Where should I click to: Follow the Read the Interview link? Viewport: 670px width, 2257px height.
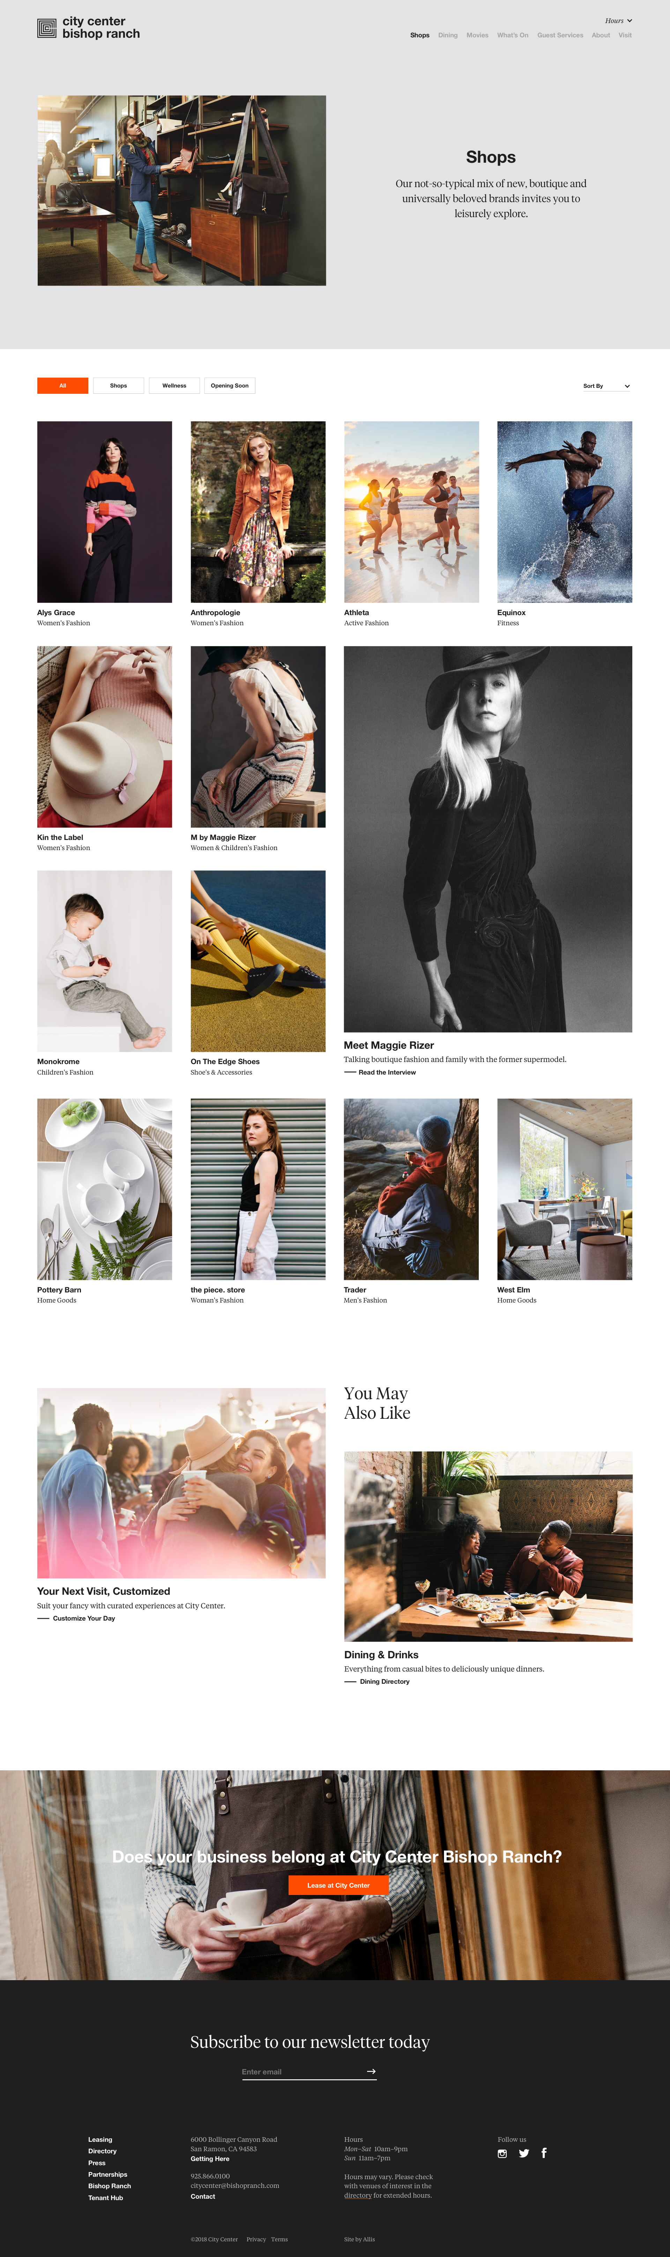(387, 1072)
